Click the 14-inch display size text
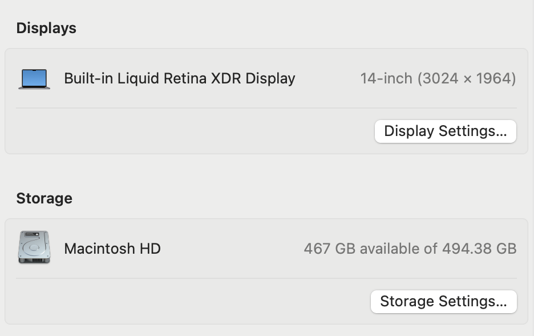 pyautogui.click(x=386, y=78)
